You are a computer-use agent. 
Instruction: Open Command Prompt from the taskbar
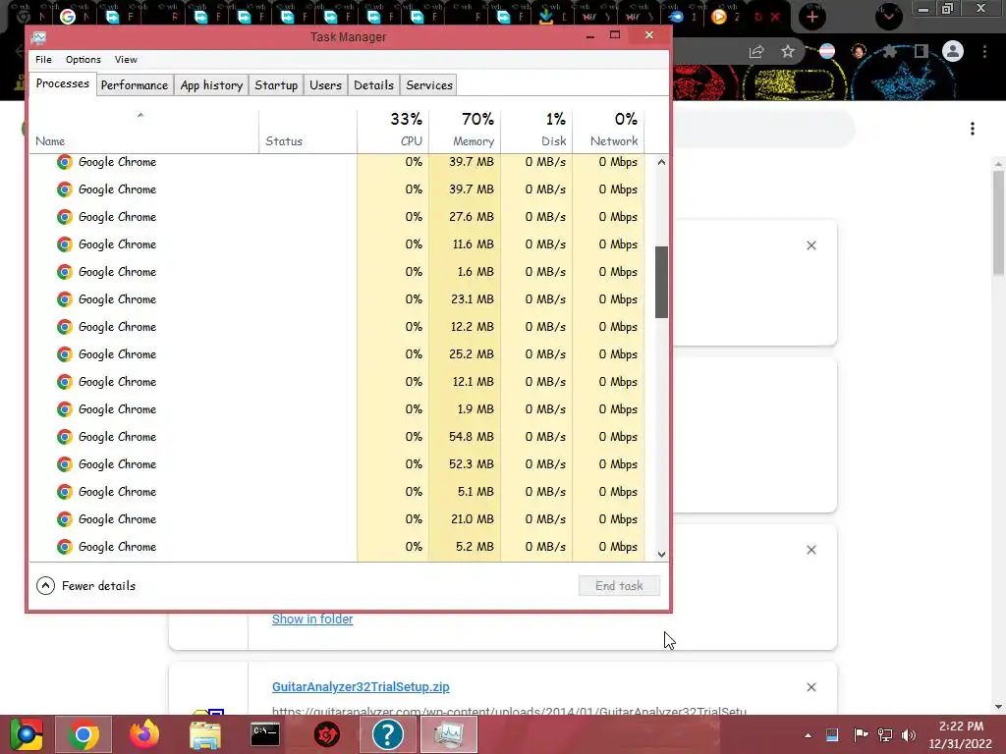[x=265, y=734]
